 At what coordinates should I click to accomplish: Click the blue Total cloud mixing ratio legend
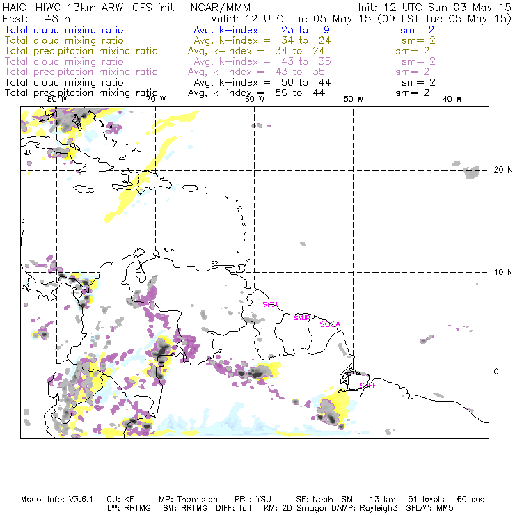[64, 30]
